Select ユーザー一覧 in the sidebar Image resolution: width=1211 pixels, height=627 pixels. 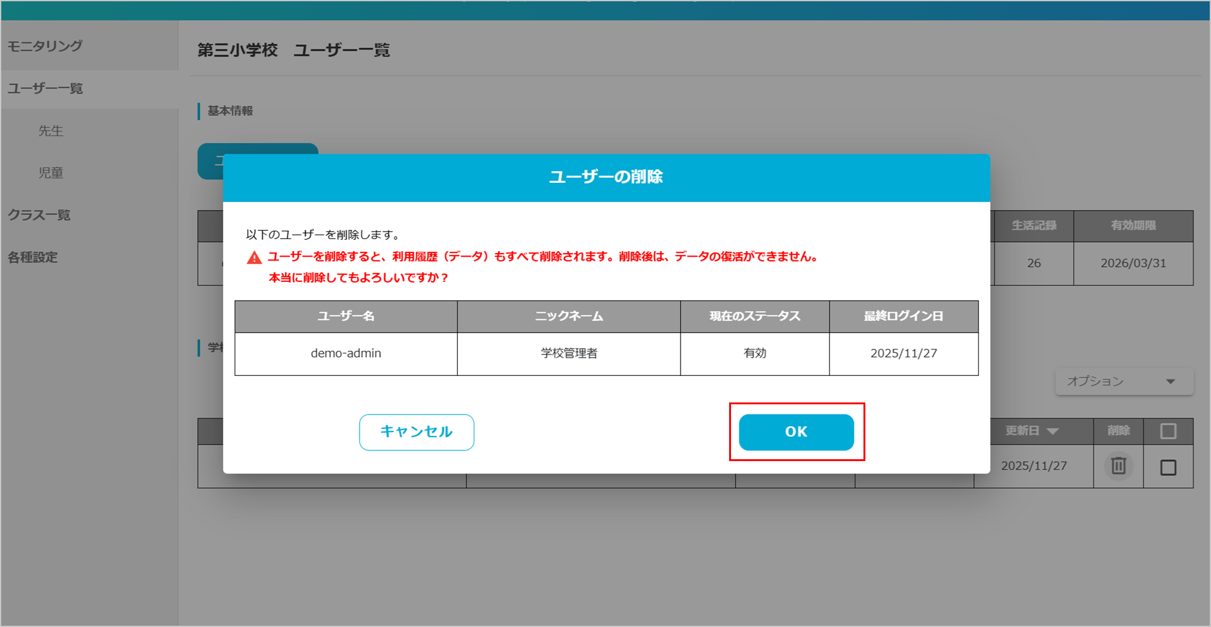(x=45, y=88)
